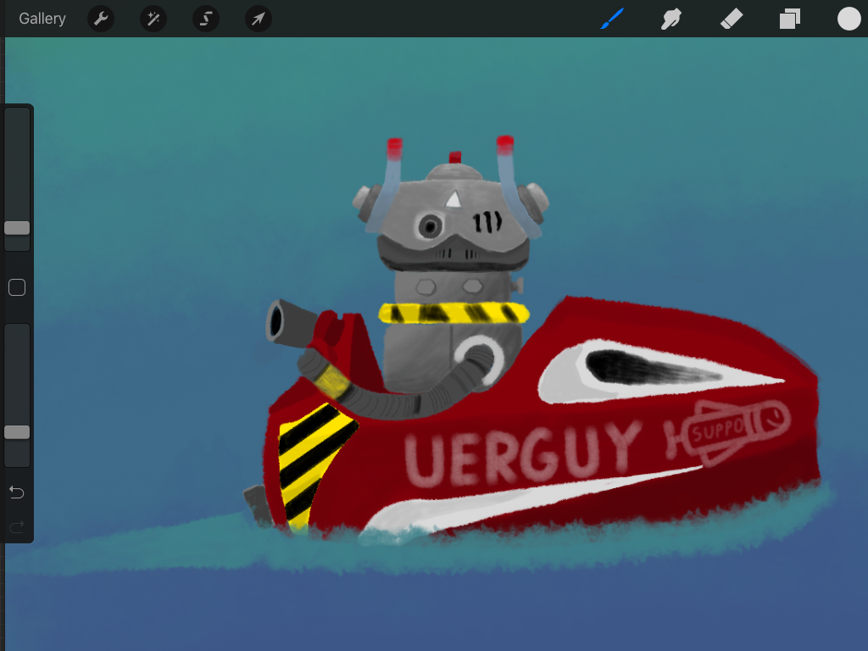
Task: Click the brush size slider handle
Action: click(x=17, y=228)
